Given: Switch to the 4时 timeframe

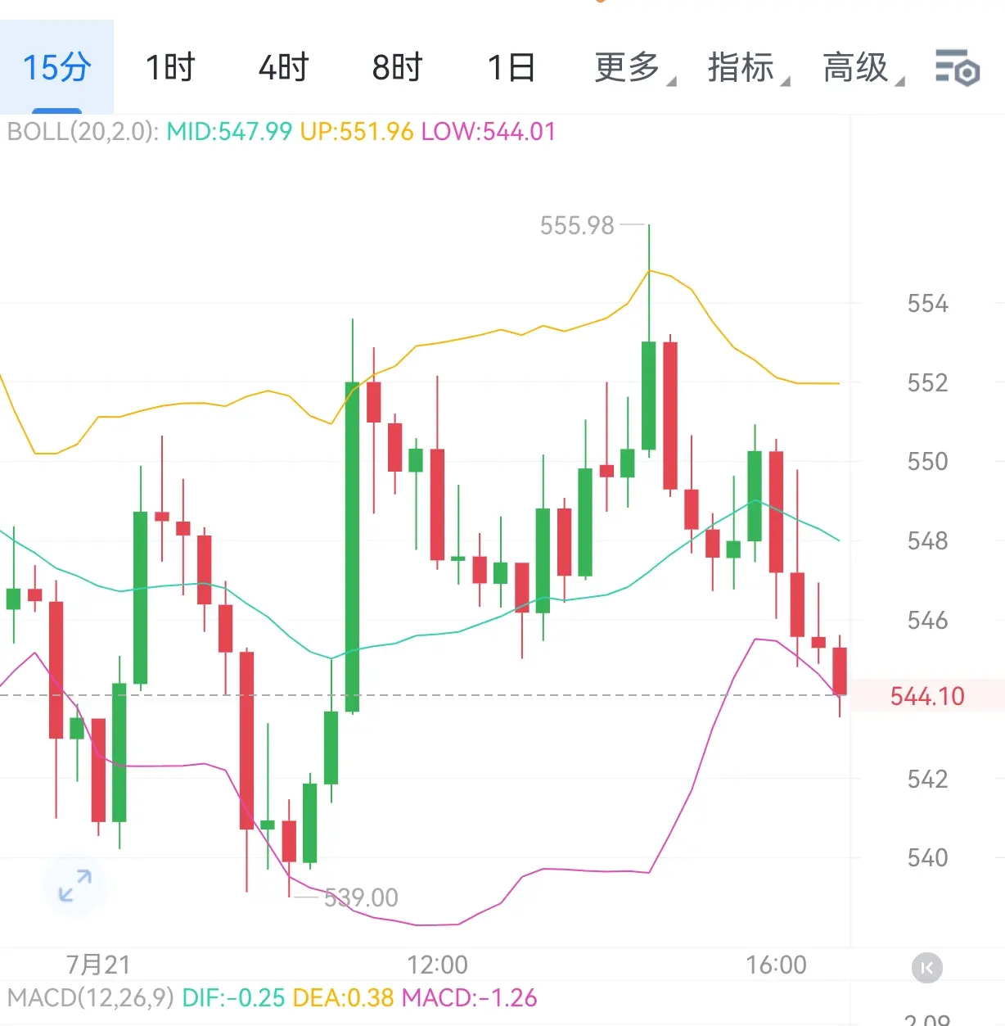Looking at the screenshot, I should coord(284,67).
